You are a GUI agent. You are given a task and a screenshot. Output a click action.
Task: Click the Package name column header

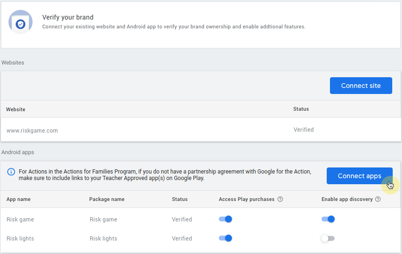[107, 199]
